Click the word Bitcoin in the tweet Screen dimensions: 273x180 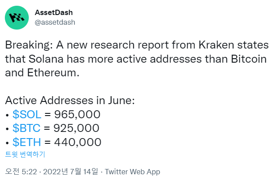[249, 59]
